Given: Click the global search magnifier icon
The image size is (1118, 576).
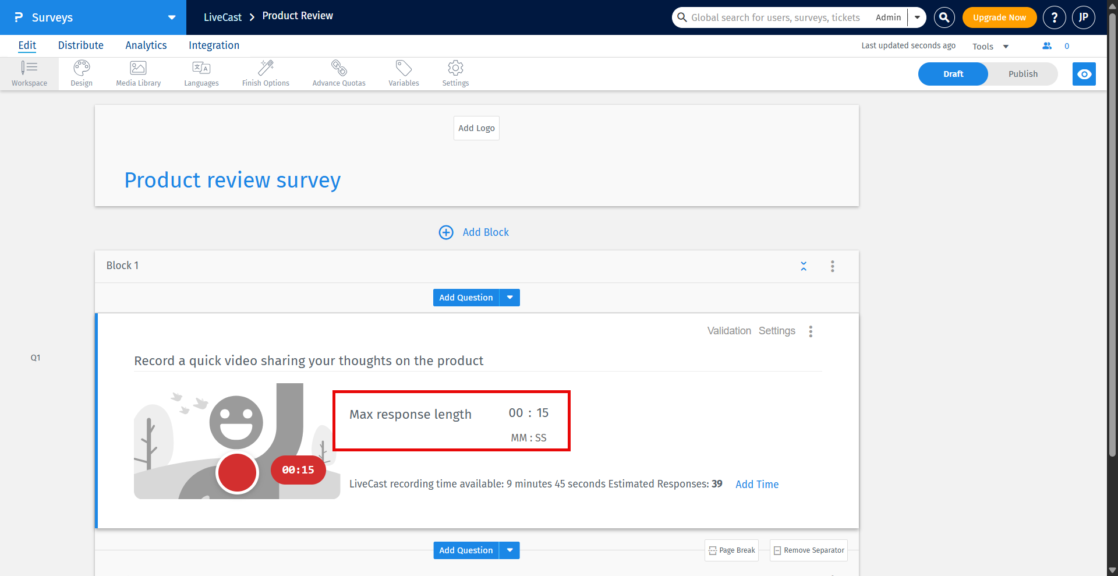Looking at the screenshot, I should [943, 17].
